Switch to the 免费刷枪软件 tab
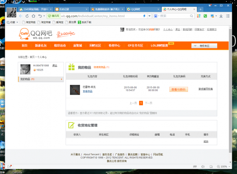This screenshot has width=237, height=174. click(x=107, y=9)
